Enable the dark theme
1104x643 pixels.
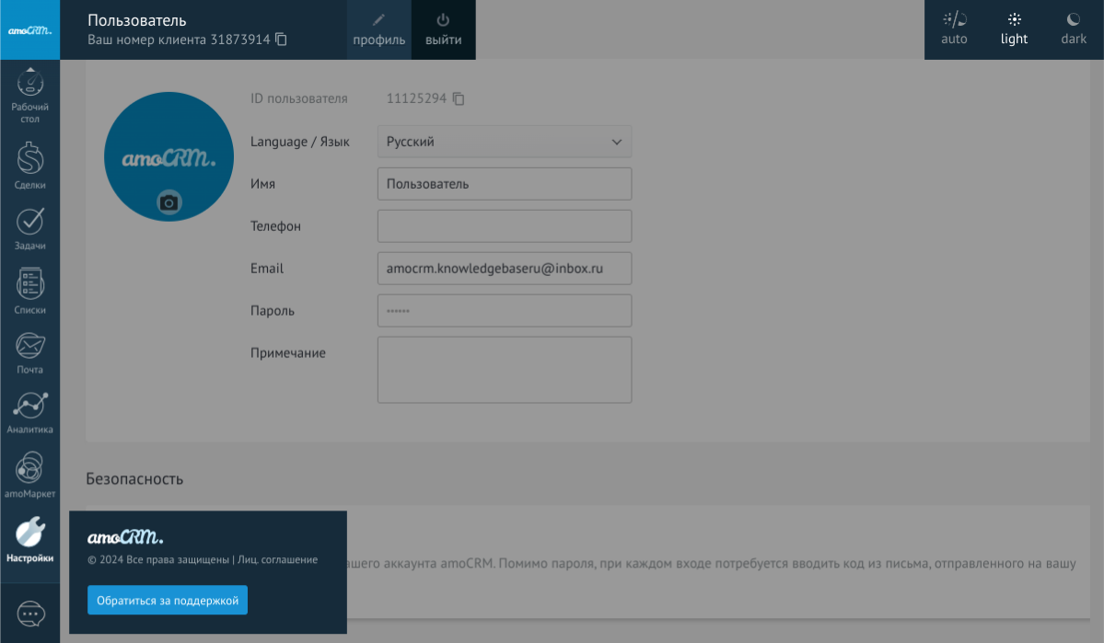[1074, 29]
